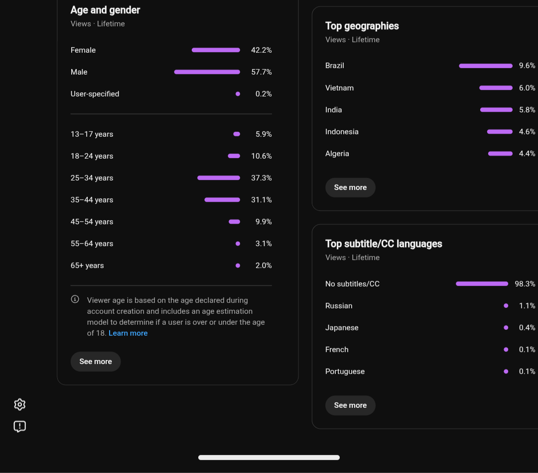538x473 pixels.
Task: Open the Learn more link
Action: tap(128, 333)
